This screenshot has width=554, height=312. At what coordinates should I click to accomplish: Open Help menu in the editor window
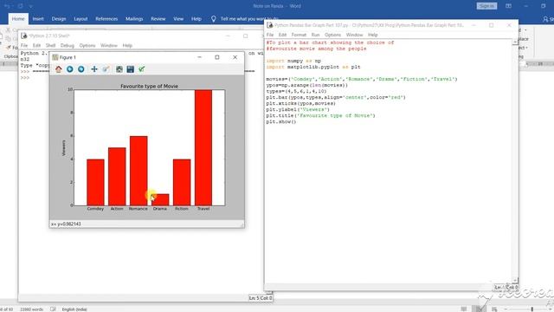click(x=373, y=35)
